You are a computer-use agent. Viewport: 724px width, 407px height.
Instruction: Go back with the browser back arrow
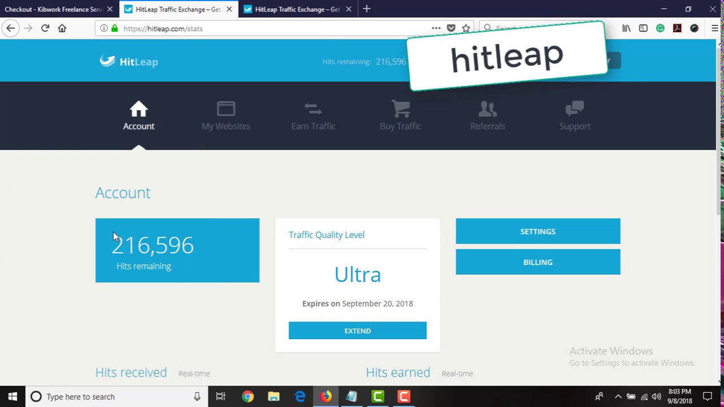[11, 28]
